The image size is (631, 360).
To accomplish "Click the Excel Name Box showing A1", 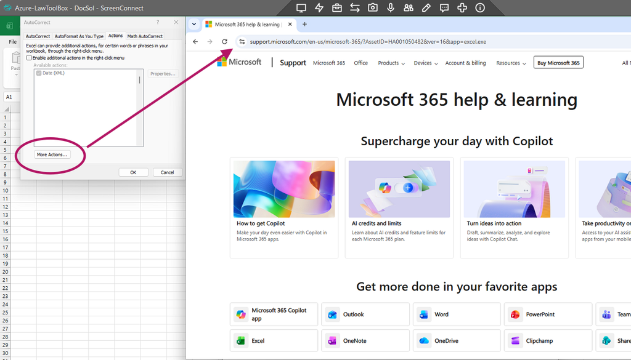I will [11, 97].
